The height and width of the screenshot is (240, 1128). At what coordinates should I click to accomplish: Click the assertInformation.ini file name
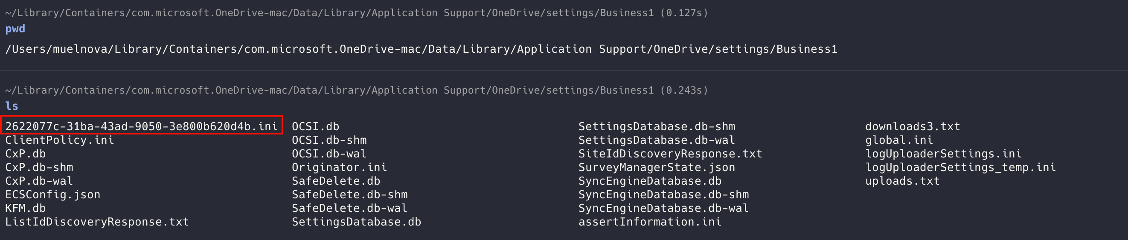pyautogui.click(x=649, y=222)
